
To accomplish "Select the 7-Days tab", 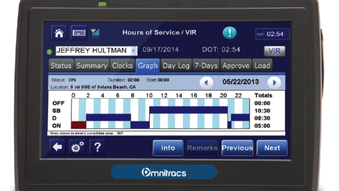I will pos(206,66).
